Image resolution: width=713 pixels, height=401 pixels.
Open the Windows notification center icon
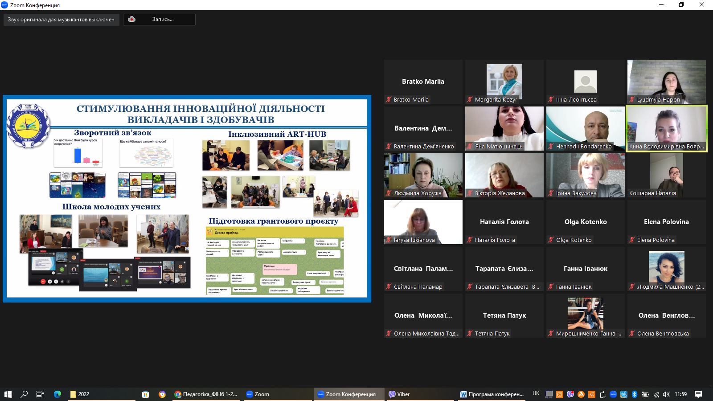click(698, 394)
